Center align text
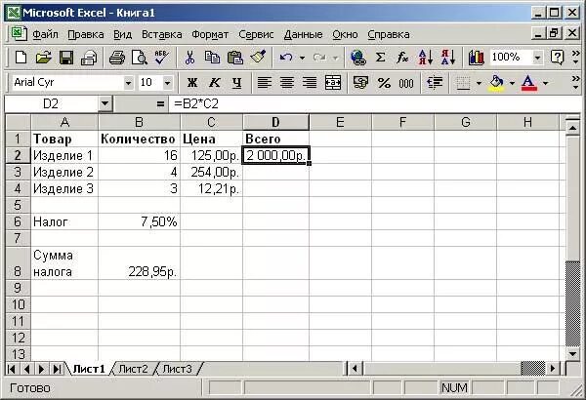Screen dimensions: 586x400 tap(287, 83)
